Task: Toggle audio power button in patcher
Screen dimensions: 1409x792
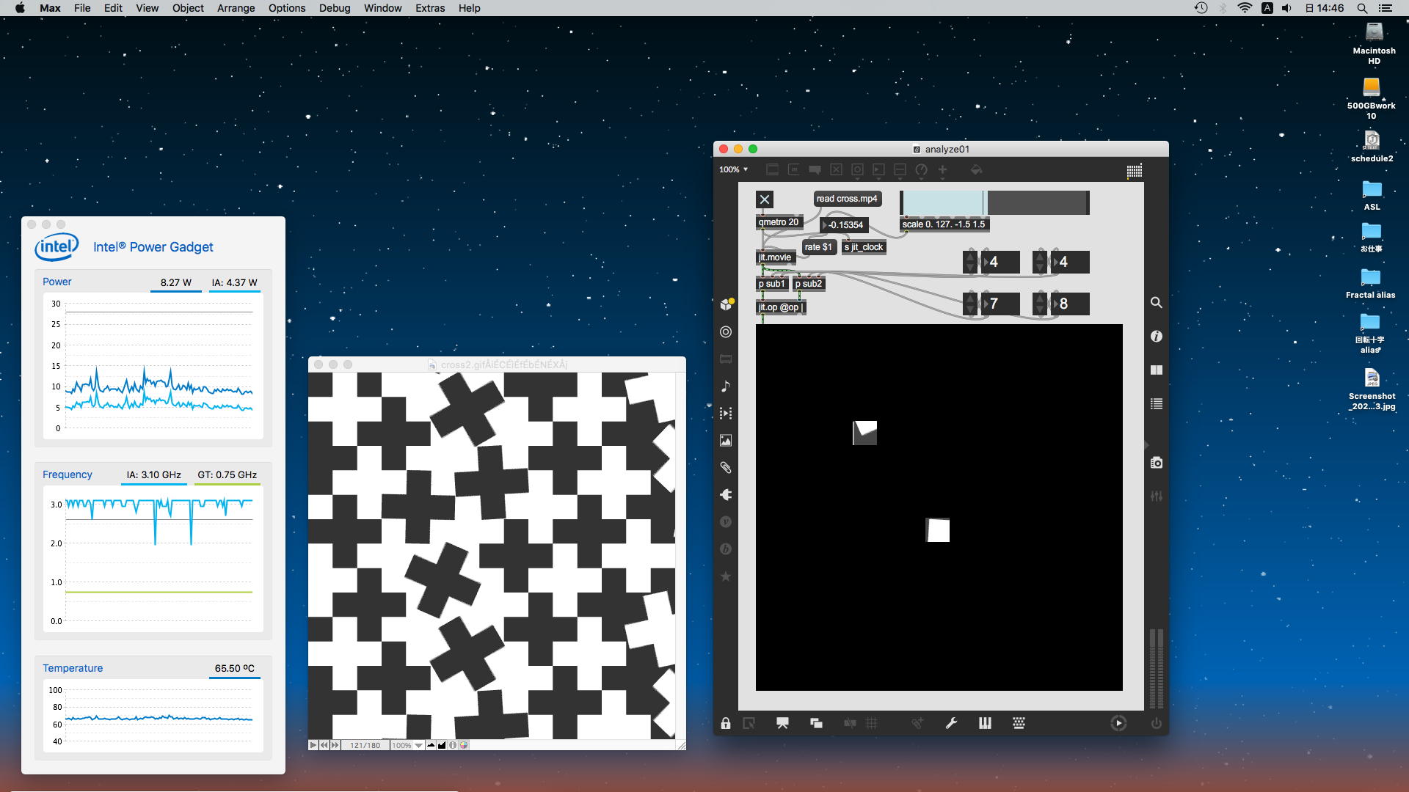Action: pos(1157,724)
